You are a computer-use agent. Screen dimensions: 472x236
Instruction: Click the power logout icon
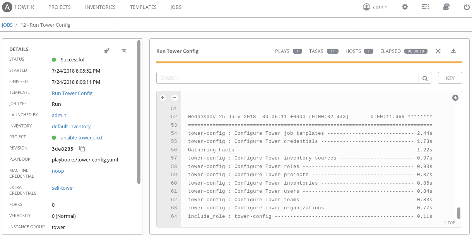click(467, 7)
